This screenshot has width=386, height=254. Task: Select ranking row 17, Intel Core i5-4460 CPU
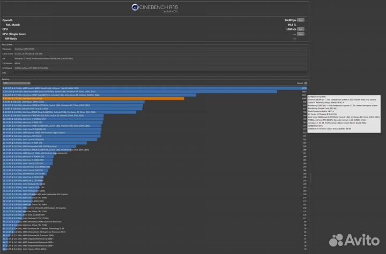coord(154,143)
